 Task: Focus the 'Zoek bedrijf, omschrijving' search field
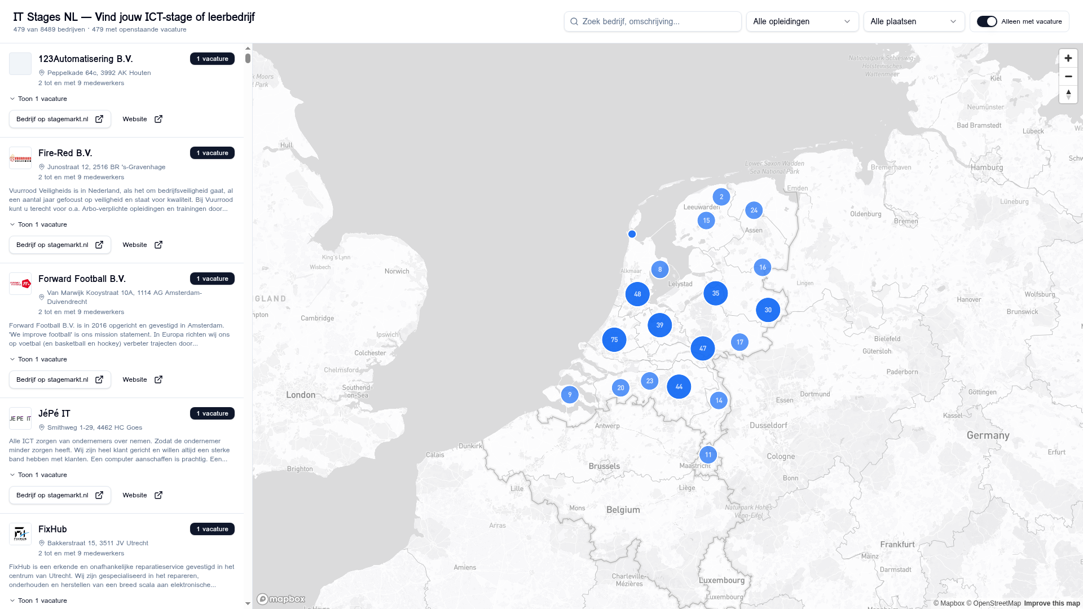click(653, 21)
